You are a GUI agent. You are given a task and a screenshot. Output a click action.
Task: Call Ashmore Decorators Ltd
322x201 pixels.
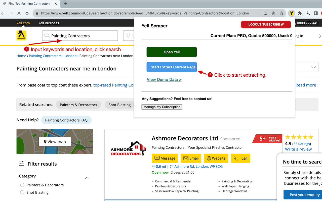tap(240, 158)
